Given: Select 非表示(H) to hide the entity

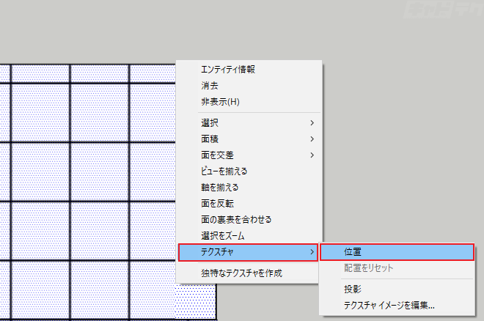Looking at the screenshot, I should click(x=220, y=101).
